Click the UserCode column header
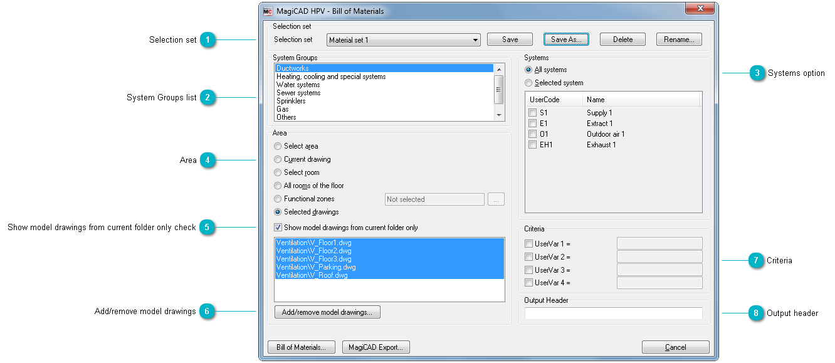Screen dimensions: 835x363 tap(554, 100)
